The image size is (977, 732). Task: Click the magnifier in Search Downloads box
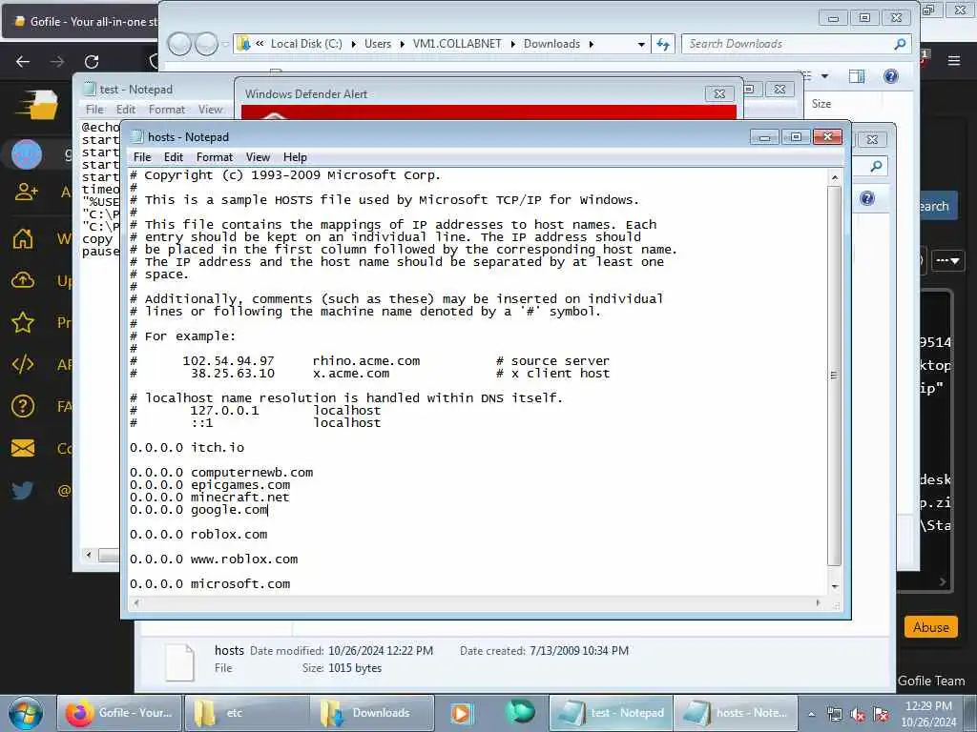pyautogui.click(x=900, y=44)
